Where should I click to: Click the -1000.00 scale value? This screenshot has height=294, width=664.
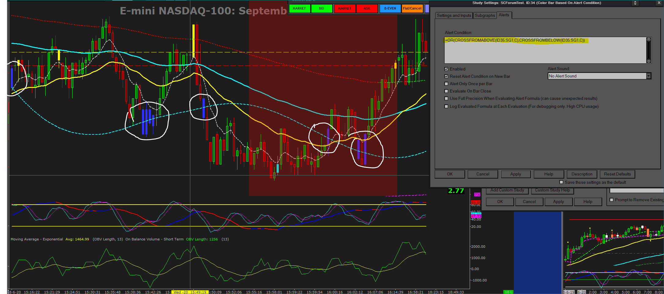478,280
